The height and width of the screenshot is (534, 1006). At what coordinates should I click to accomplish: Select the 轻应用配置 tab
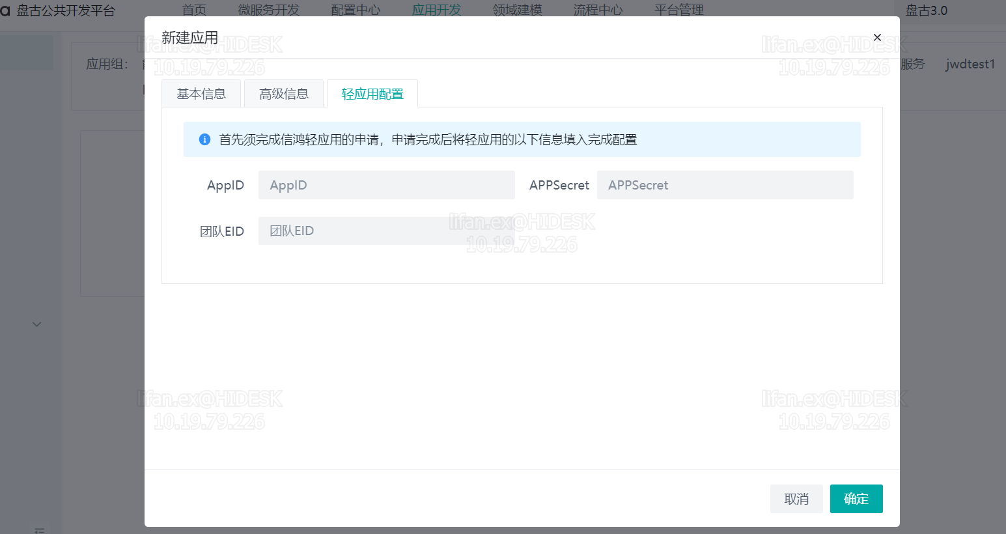[x=372, y=94]
